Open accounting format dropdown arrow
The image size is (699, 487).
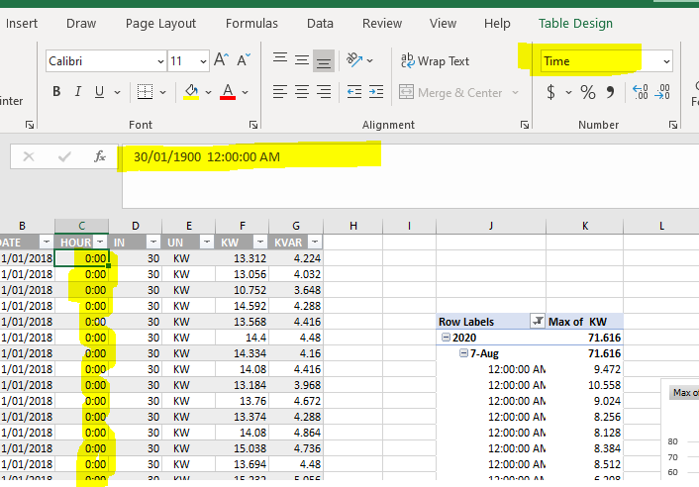pyautogui.click(x=568, y=93)
